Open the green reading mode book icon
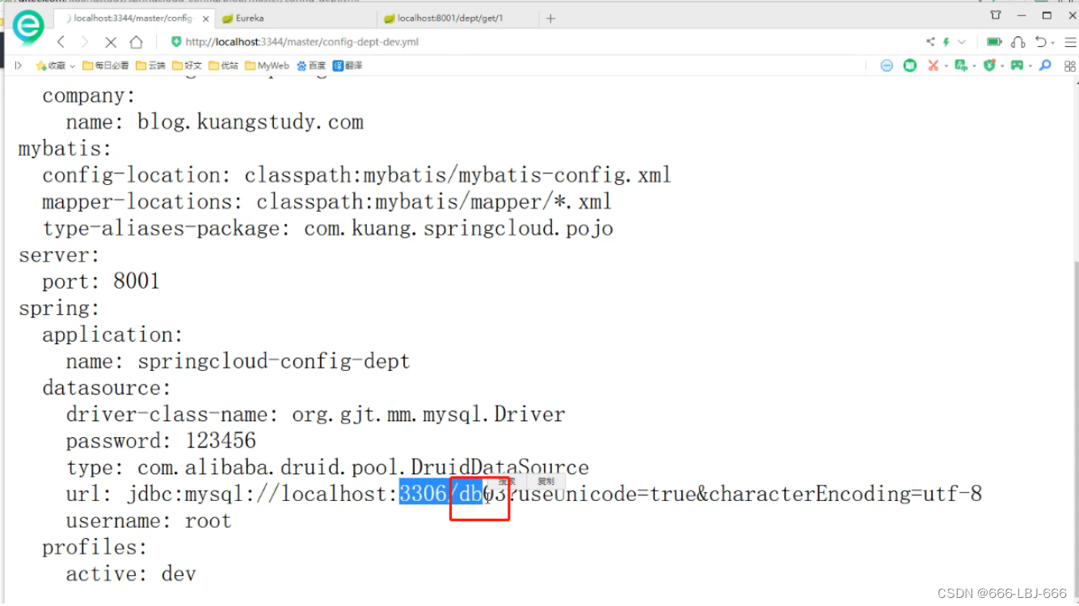1079x606 pixels. pyautogui.click(x=910, y=65)
